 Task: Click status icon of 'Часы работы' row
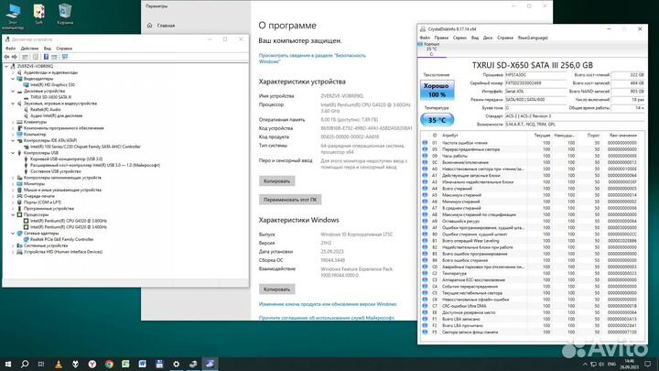[x=425, y=156]
